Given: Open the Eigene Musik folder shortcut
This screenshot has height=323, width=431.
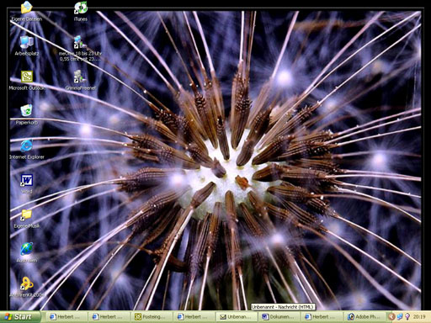Looking at the screenshot, I should click(x=27, y=218).
